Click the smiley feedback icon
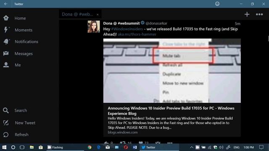Screen dimensions: 269x151 point(217,4)
